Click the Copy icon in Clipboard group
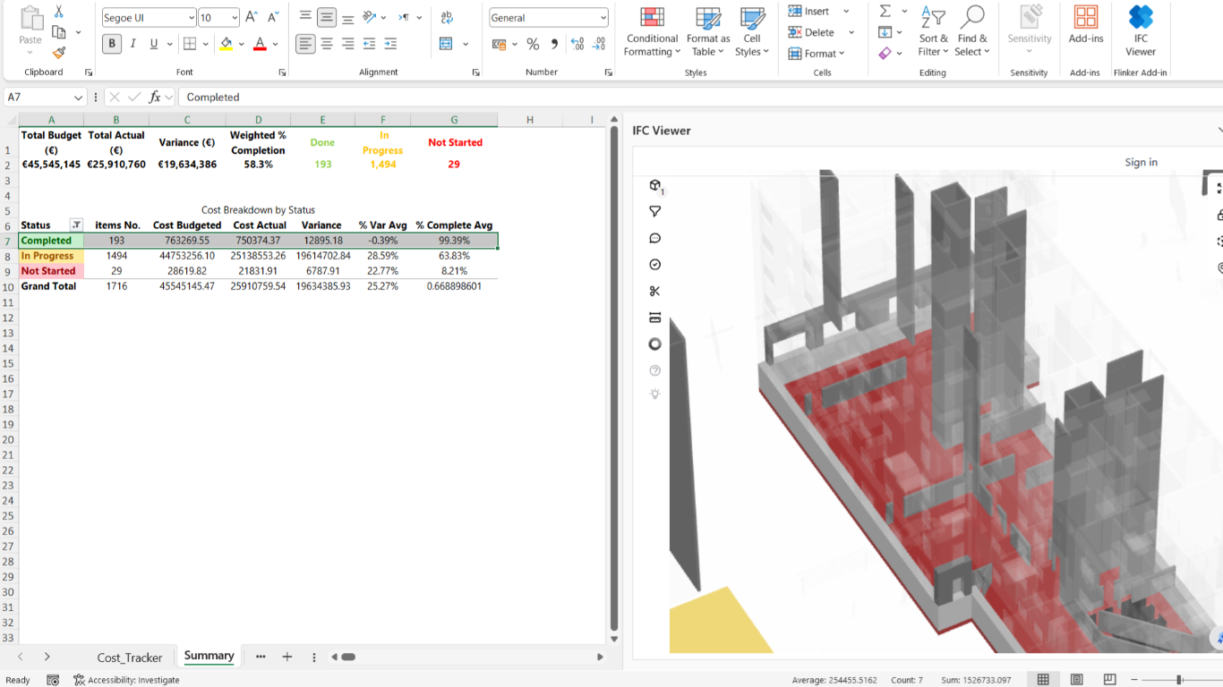This screenshot has width=1223, height=687. [x=59, y=32]
